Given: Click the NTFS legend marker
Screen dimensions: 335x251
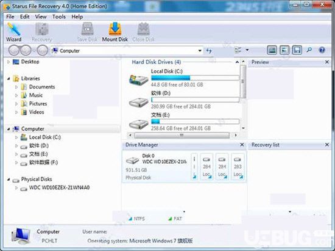Looking at the screenshot, I should pyautogui.click(x=130, y=219).
